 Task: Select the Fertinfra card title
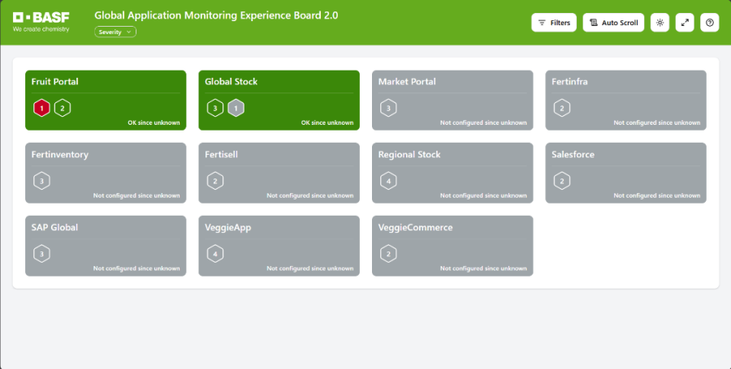(569, 81)
